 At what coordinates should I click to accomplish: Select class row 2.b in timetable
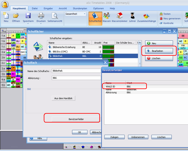[3, 57]
